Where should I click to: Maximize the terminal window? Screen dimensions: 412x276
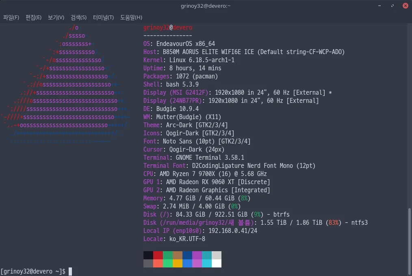coord(392,6)
